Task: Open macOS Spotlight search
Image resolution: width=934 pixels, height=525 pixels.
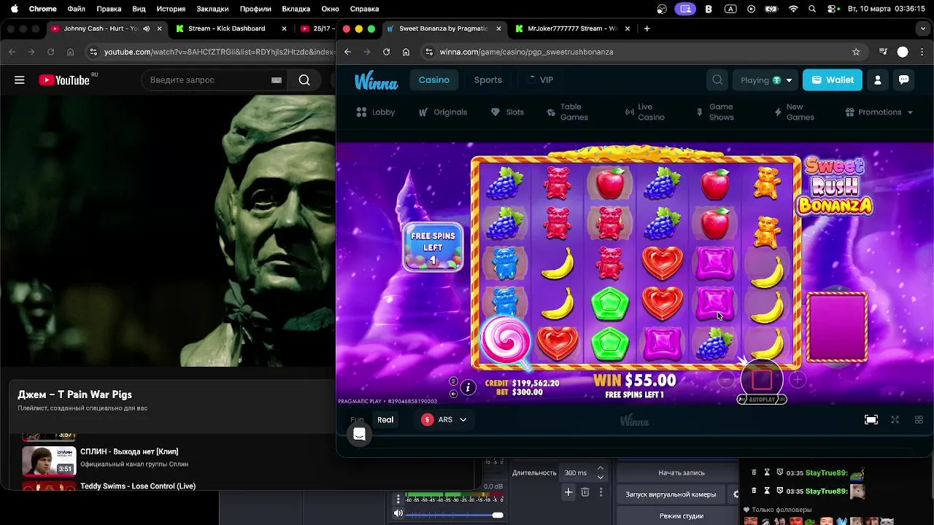Action: (813, 9)
